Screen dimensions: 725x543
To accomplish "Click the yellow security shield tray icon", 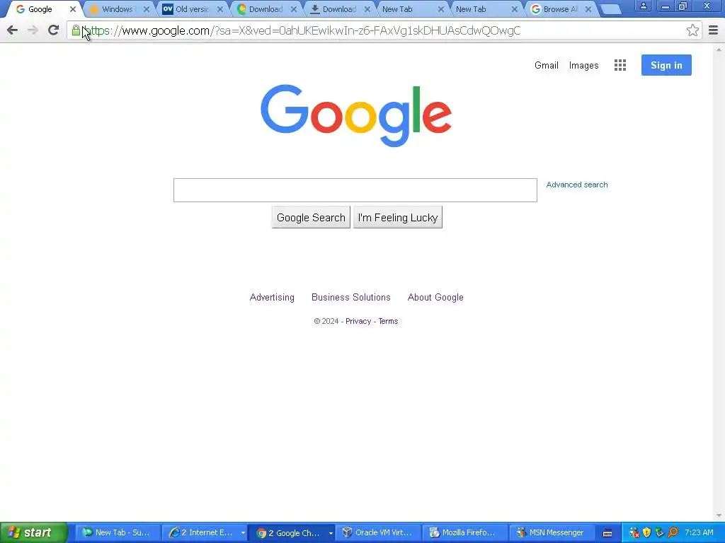I will 647,532.
